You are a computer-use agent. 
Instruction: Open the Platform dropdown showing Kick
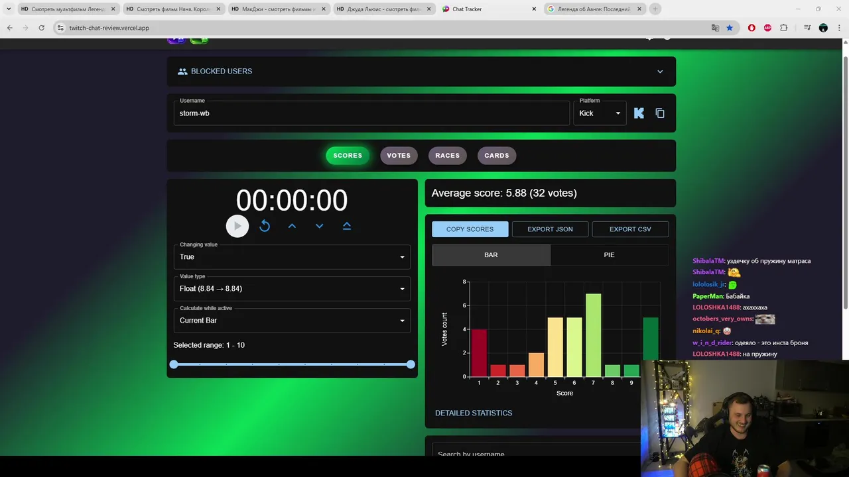[x=600, y=113]
